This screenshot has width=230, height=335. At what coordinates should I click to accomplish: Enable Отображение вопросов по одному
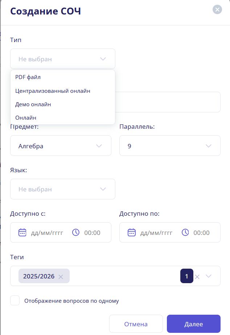pos(15,301)
